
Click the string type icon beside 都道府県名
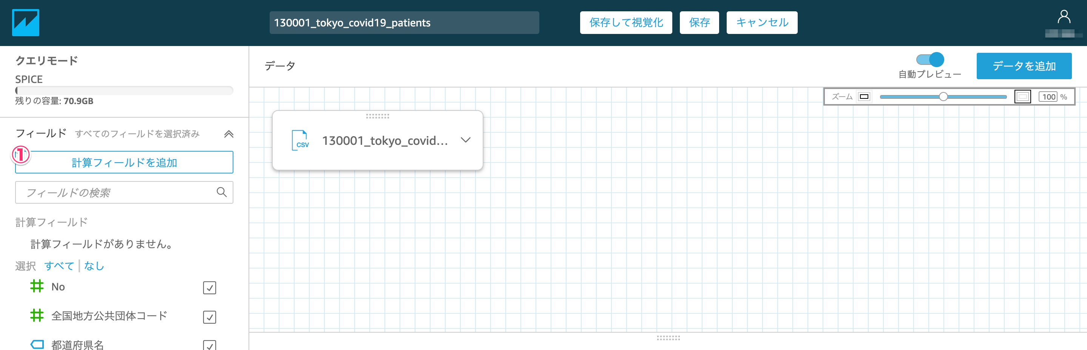coord(37,344)
